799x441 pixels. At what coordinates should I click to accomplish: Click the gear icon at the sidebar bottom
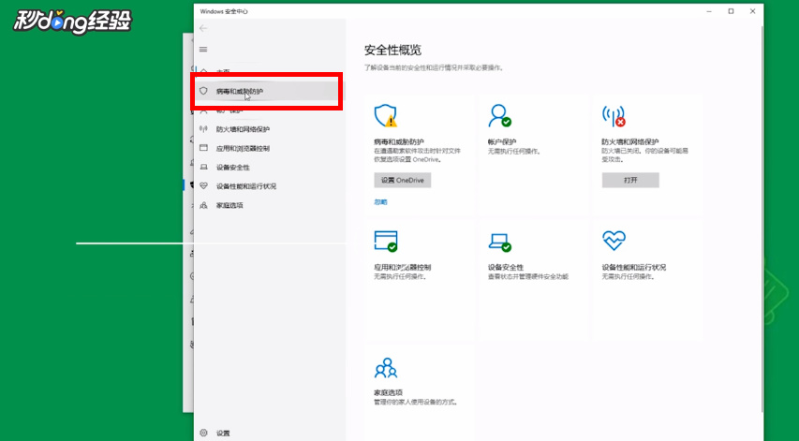pos(203,433)
